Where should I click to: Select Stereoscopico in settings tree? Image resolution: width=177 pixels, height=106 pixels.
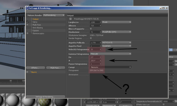(38, 33)
